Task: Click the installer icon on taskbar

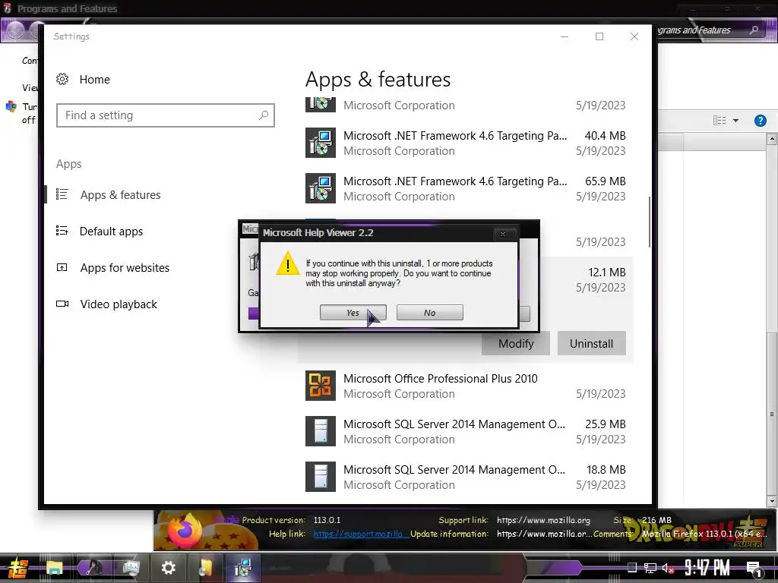Action: click(x=243, y=568)
